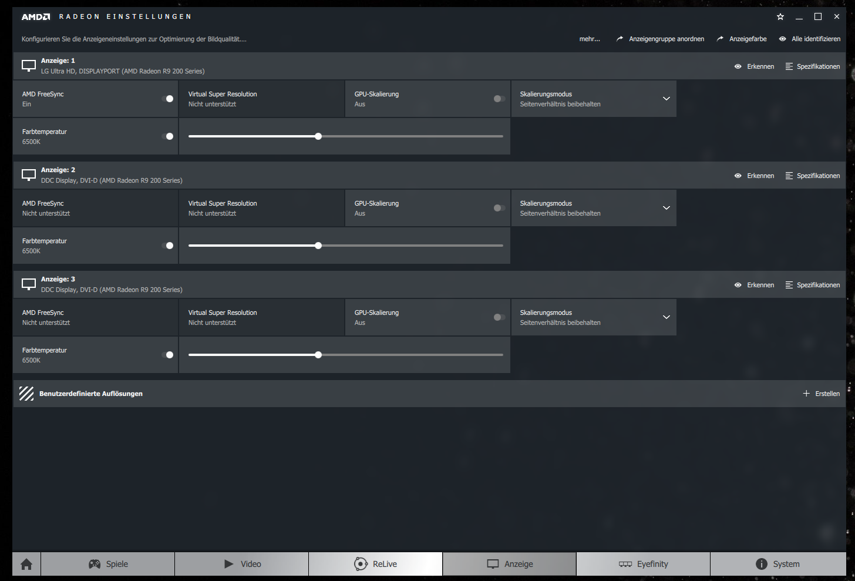
Task: Click Virtual Super Resolution tile for Anzeige 3
Action: tap(262, 317)
